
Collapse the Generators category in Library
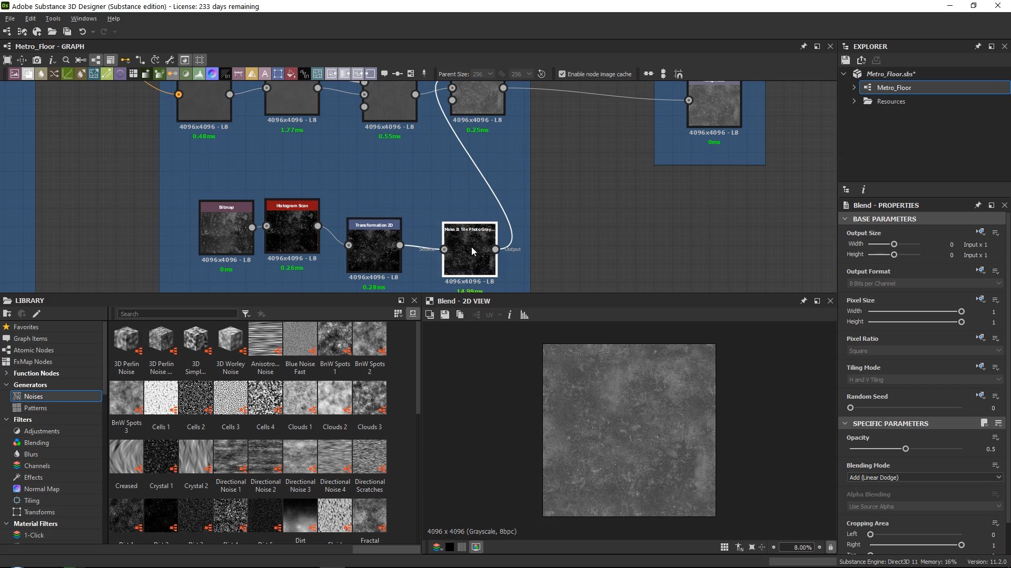(x=6, y=385)
